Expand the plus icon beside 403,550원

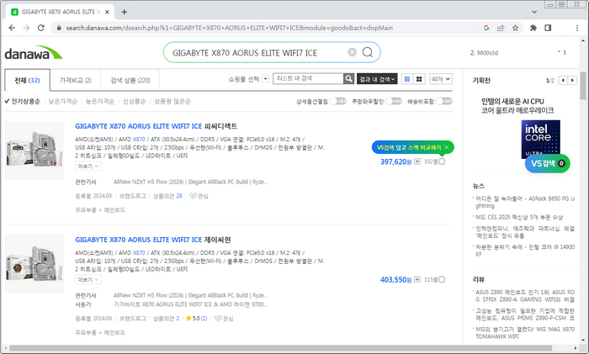417,280
